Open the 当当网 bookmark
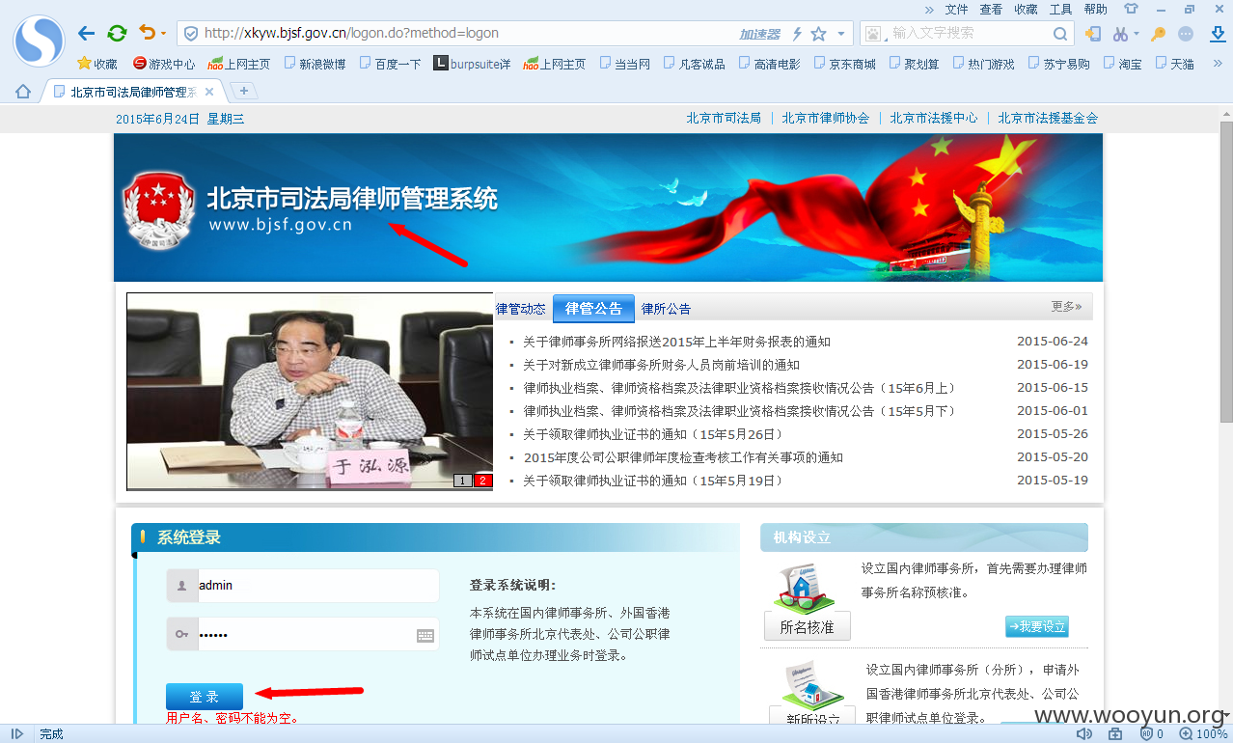This screenshot has height=743, width=1233. [x=624, y=64]
